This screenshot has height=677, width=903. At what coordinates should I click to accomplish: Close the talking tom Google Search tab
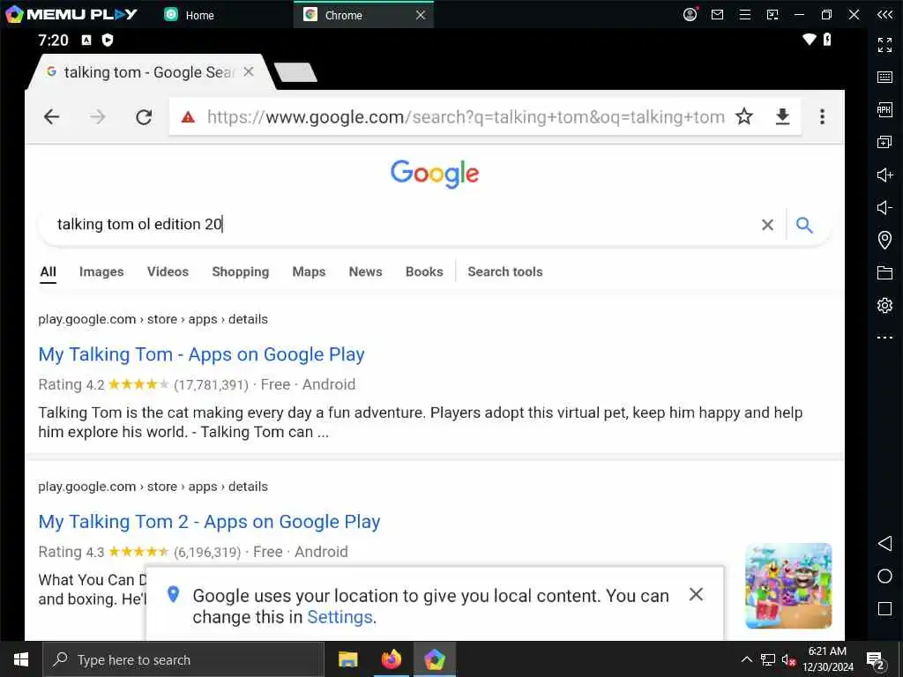249,72
